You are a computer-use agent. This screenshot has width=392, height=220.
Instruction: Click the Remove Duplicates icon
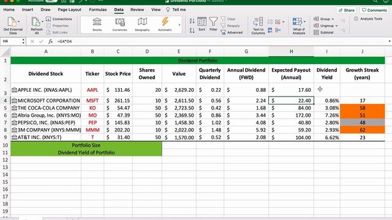coord(270,31)
